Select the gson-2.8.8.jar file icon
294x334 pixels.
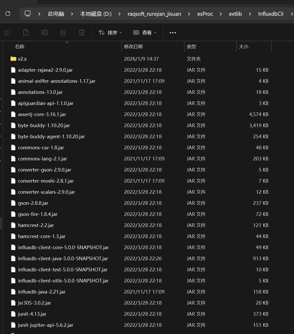(13, 203)
